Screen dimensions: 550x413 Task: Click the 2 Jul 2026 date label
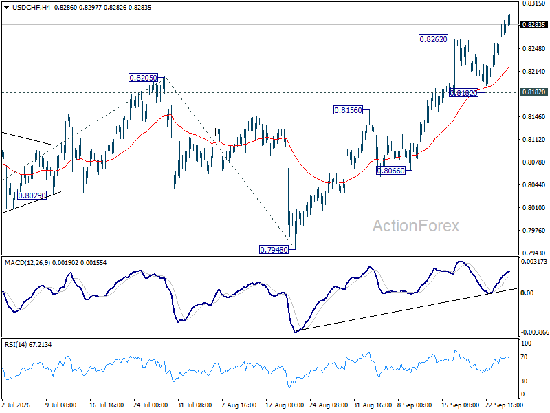[16, 405]
